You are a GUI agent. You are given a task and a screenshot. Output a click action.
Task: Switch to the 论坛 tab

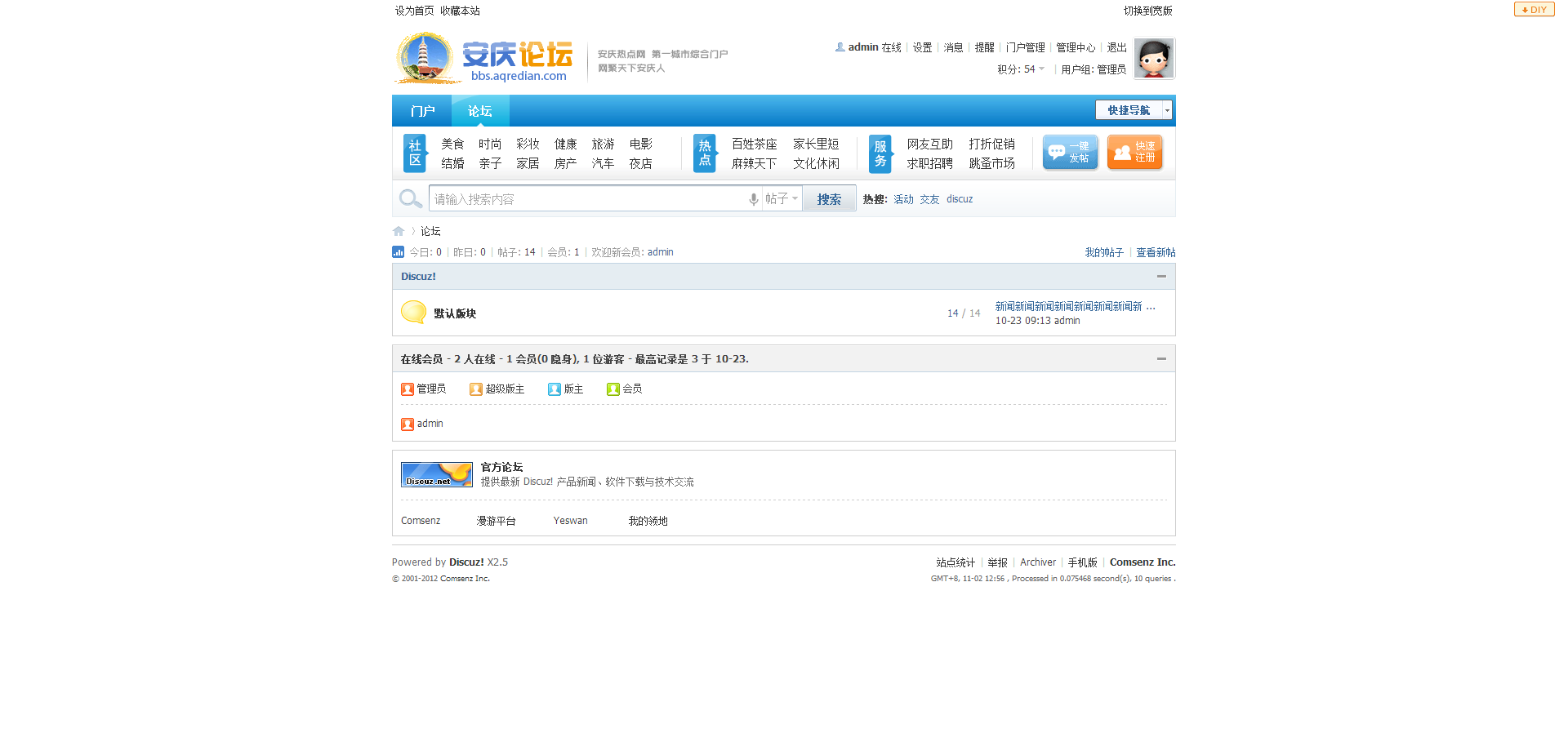pyautogui.click(x=480, y=111)
